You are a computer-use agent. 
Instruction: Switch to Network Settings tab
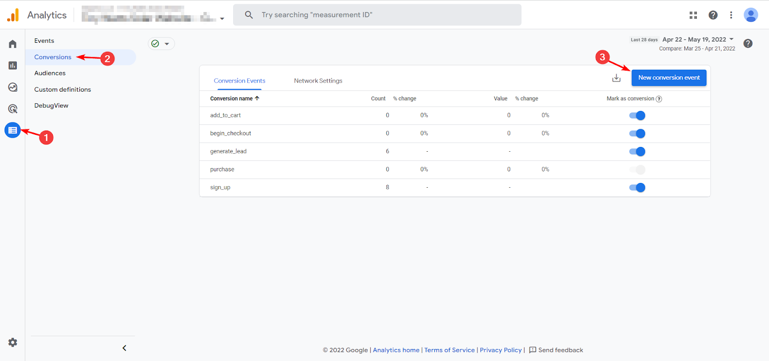click(x=318, y=81)
